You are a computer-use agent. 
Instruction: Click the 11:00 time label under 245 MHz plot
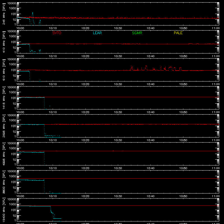click(x=216, y=28)
